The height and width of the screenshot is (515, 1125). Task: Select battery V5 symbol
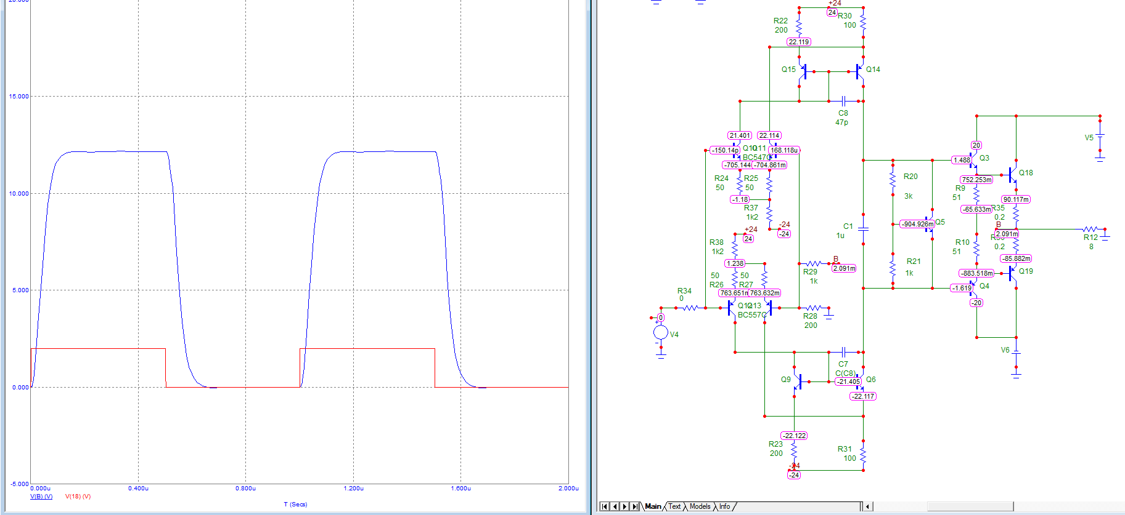[1100, 136]
